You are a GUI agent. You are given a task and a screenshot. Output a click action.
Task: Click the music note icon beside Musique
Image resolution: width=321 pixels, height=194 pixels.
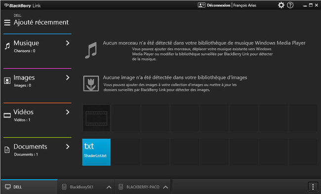pos(7,46)
